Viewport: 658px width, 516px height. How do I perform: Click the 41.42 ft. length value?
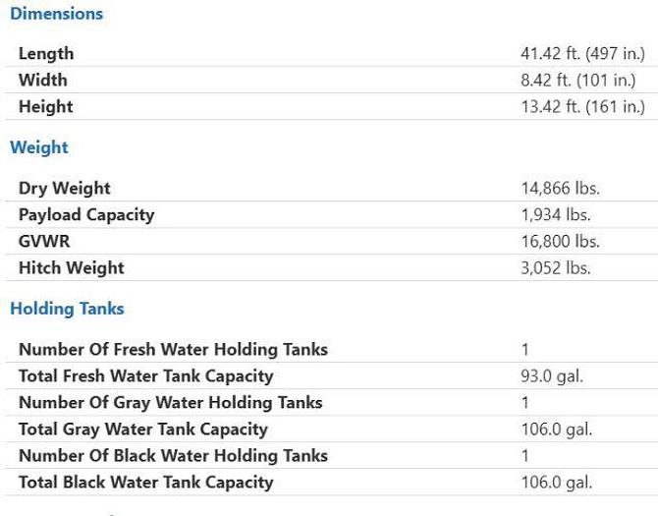(x=582, y=54)
